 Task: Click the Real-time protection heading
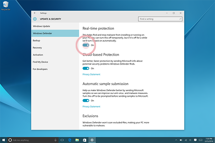tap(98, 29)
